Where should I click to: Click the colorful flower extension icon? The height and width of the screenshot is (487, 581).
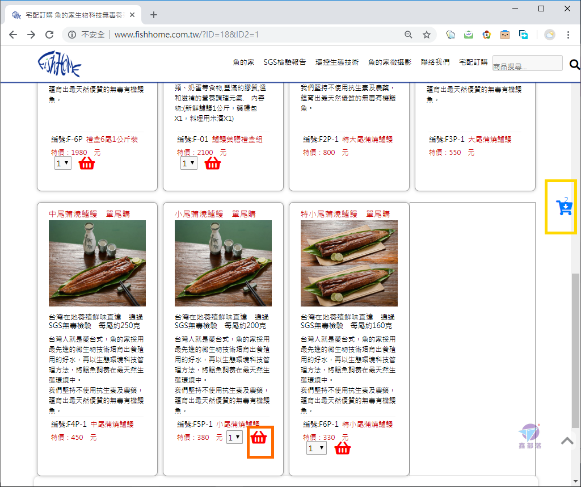coord(486,35)
